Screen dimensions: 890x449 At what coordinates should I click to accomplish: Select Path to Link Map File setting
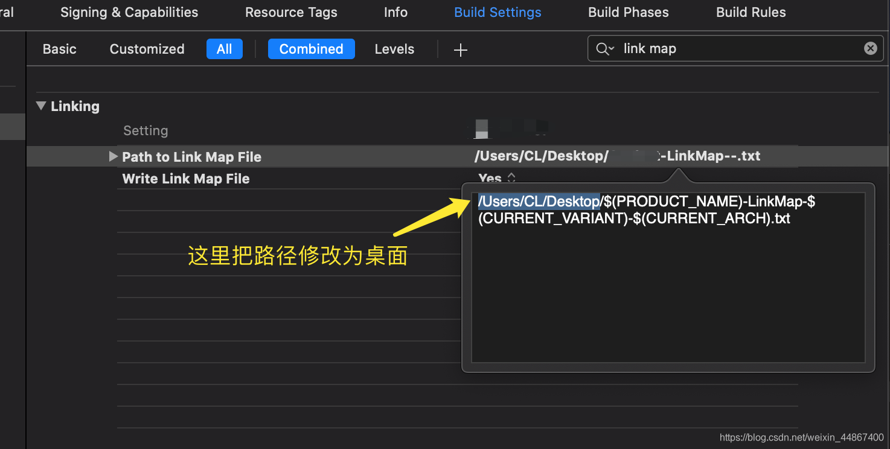pos(191,157)
